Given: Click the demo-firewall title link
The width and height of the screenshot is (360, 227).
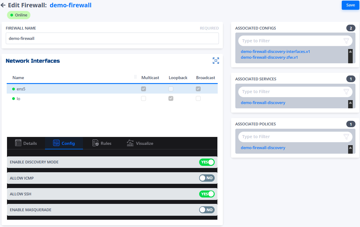Looking at the screenshot, I should (x=71, y=5).
